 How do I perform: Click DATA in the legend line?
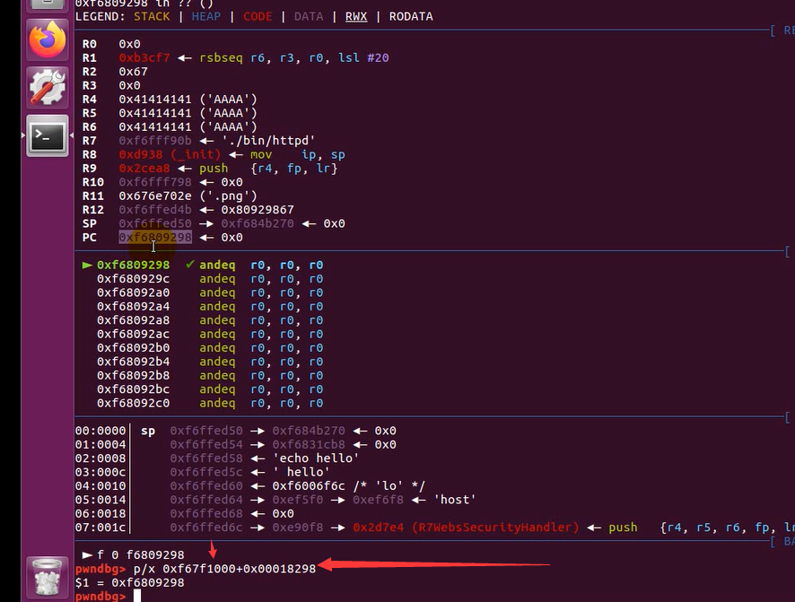309,17
